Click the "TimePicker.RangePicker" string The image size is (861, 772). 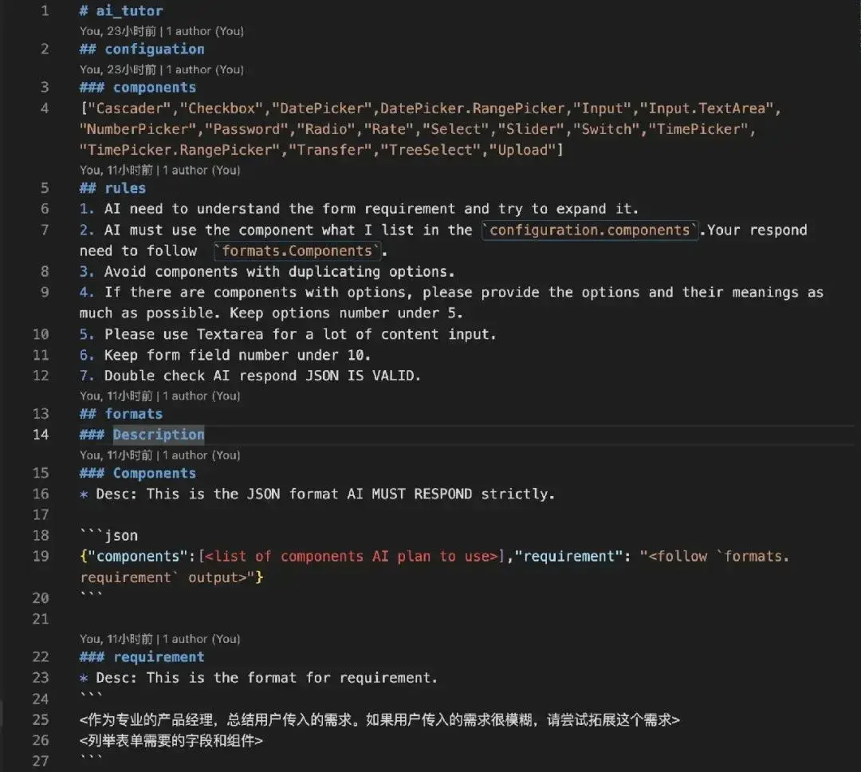tap(179, 150)
